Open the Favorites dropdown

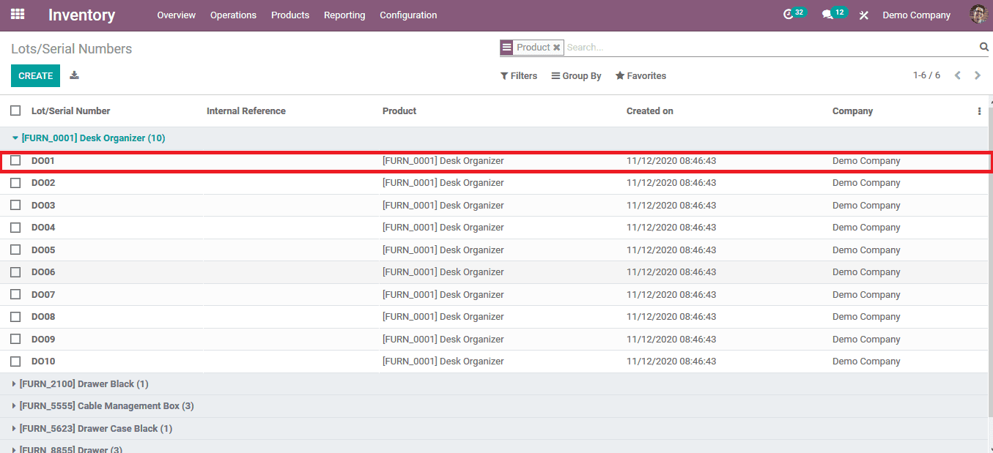pyautogui.click(x=641, y=75)
